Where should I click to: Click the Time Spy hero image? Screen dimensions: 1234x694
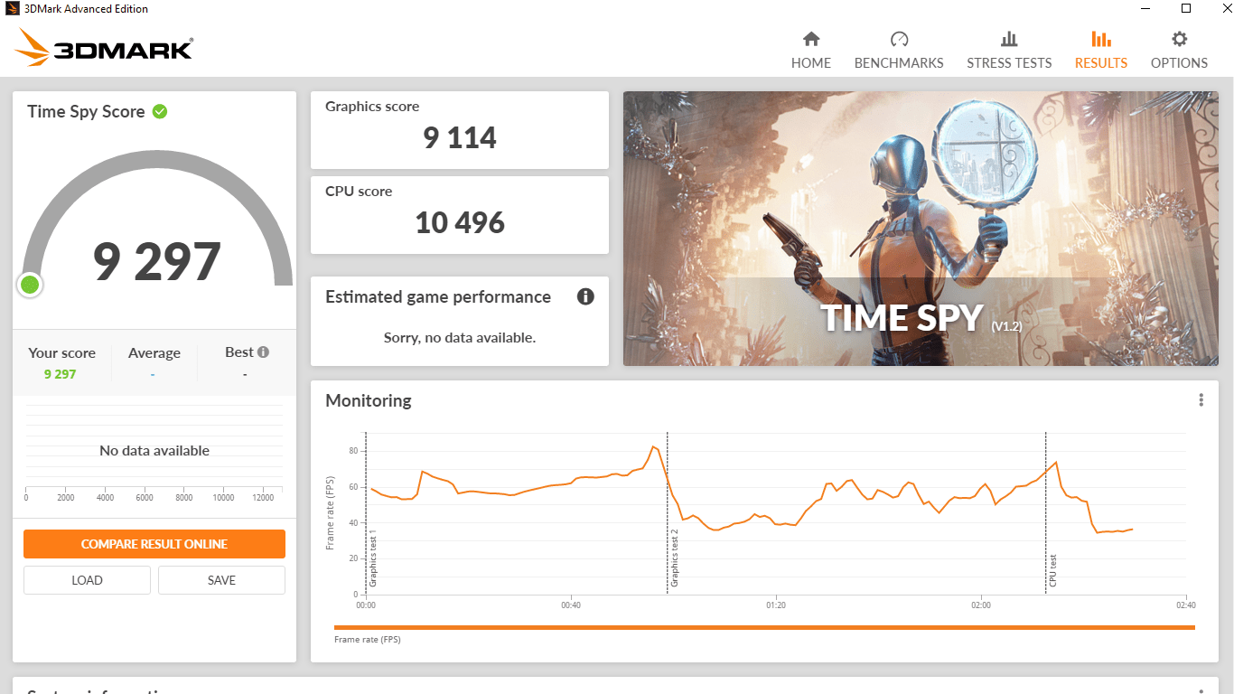pos(921,229)
